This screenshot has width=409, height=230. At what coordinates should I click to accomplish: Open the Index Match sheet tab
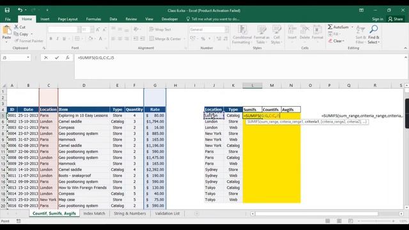(x=94, y=213)
